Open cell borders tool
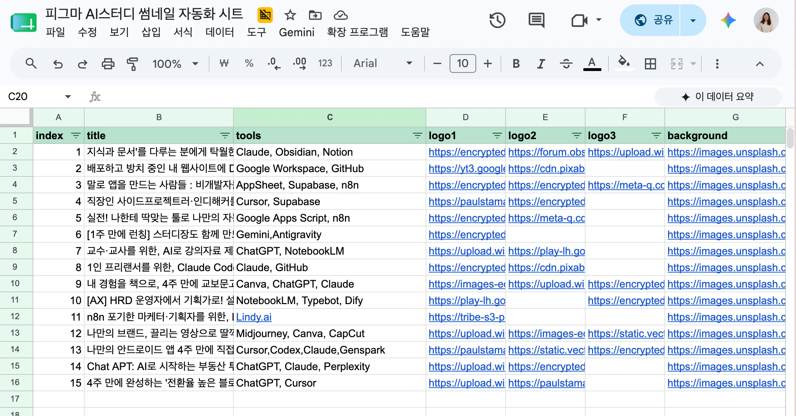The height and width of the screenshot is (416, 796). 650,64
